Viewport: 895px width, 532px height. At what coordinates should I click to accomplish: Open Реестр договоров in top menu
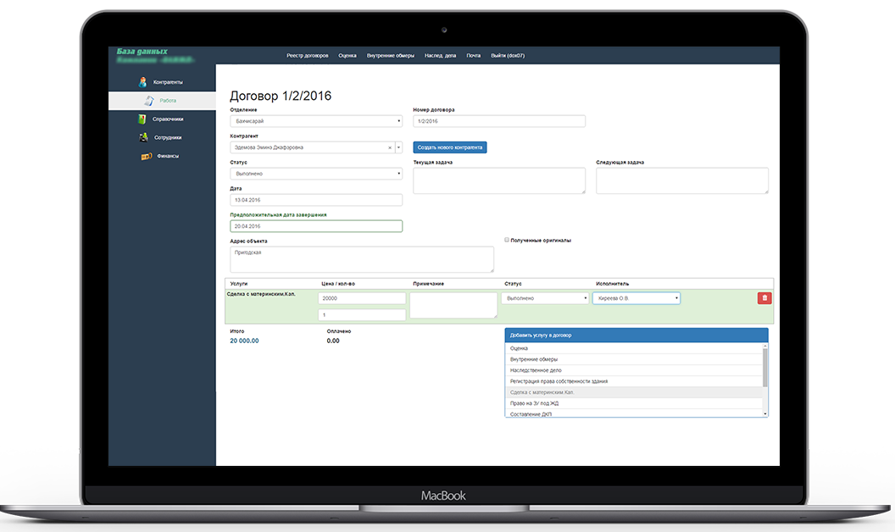click(307, 55)
